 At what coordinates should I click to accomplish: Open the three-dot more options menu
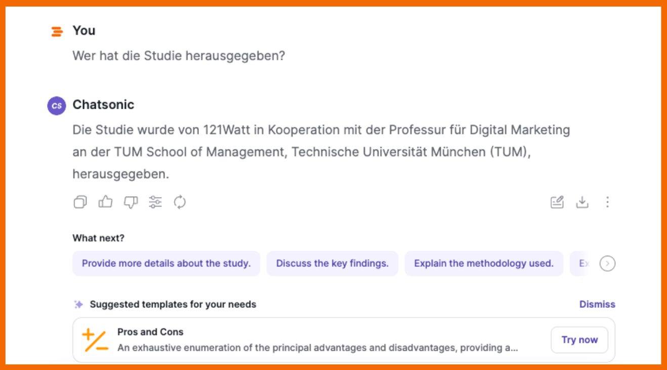coord(607,202)
